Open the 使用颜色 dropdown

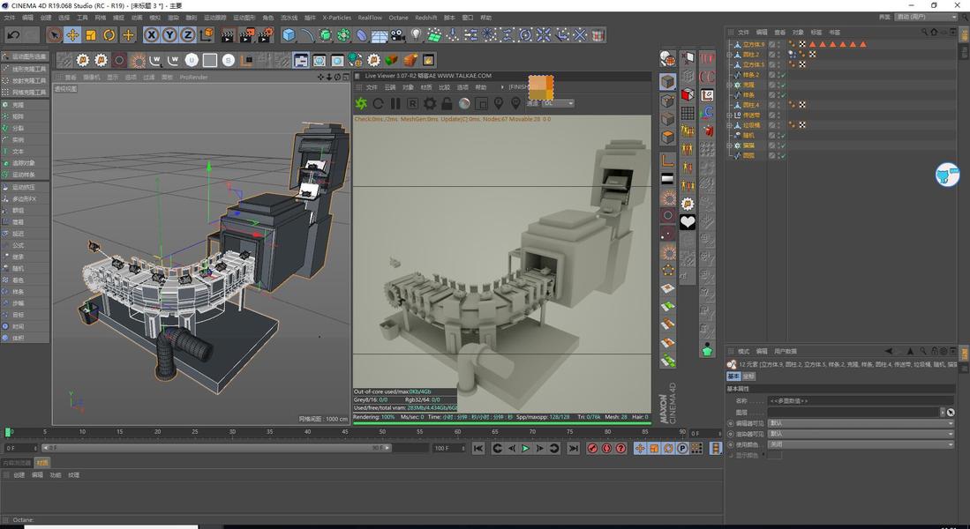[861, 444]
